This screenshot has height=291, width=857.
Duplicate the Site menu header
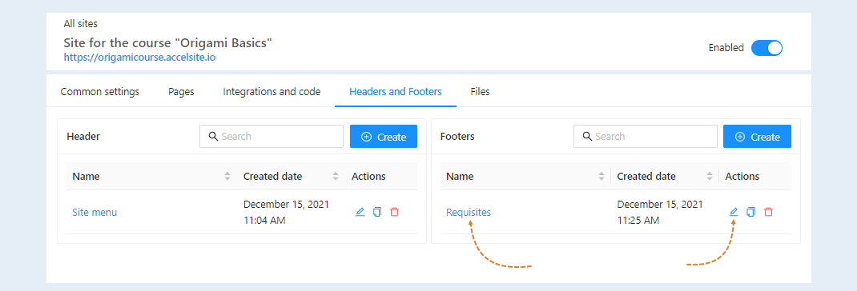point(377,212)
